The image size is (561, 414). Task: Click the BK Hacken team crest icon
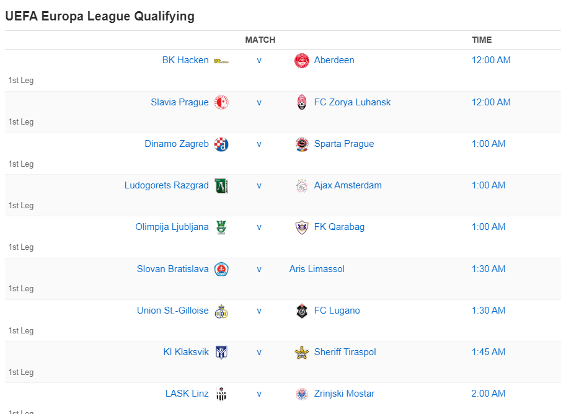click(220, 60)
